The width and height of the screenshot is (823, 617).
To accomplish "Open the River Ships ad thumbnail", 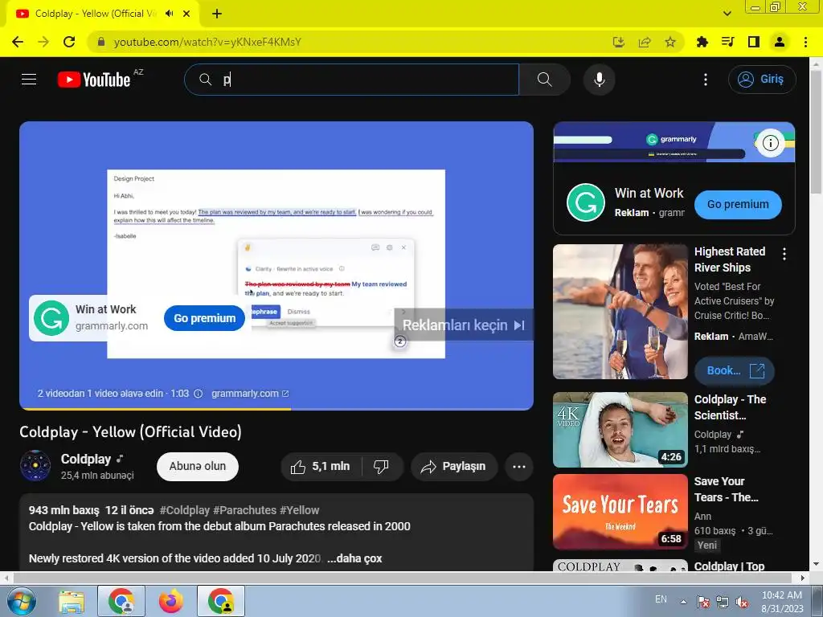I will click(x=620, y=312).
